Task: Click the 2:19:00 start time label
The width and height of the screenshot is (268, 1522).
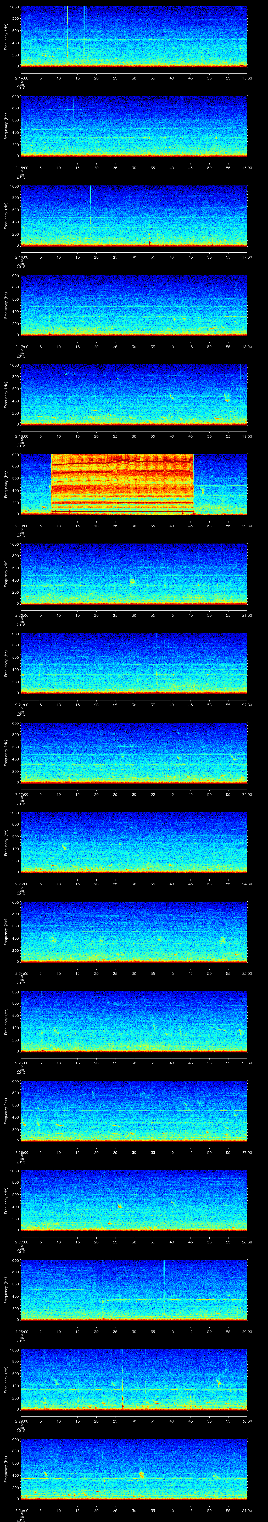Action: [x=21, y=526]
